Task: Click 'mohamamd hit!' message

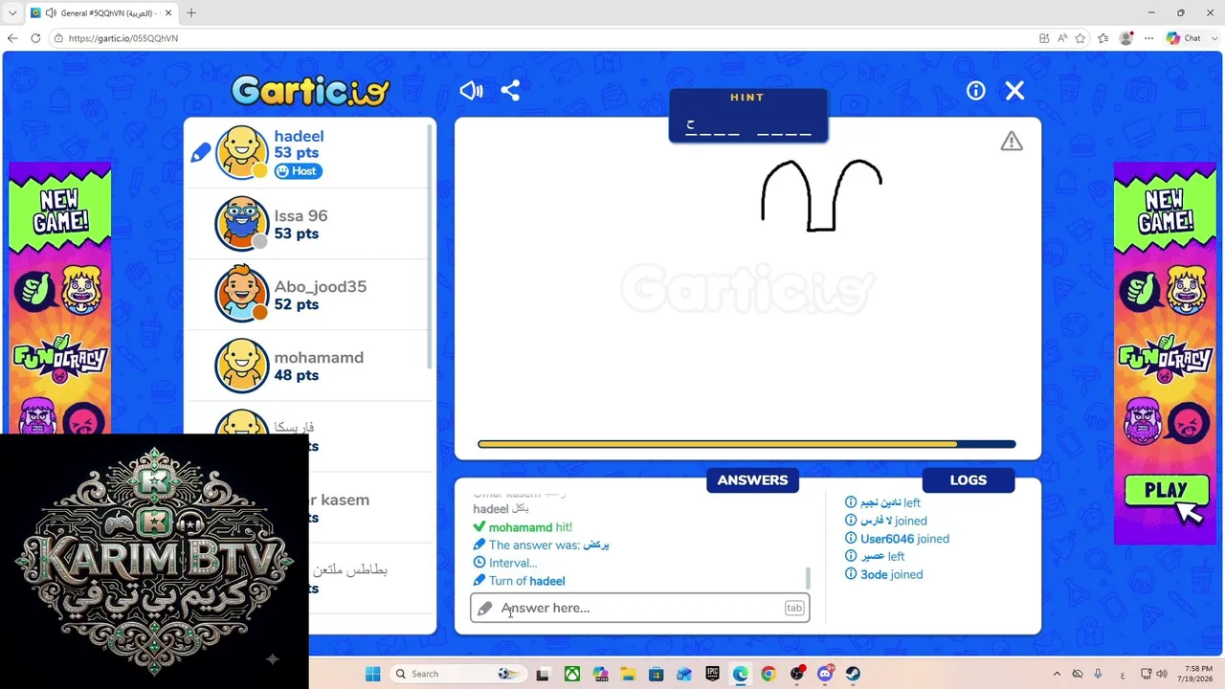Action: pos(530,527)
